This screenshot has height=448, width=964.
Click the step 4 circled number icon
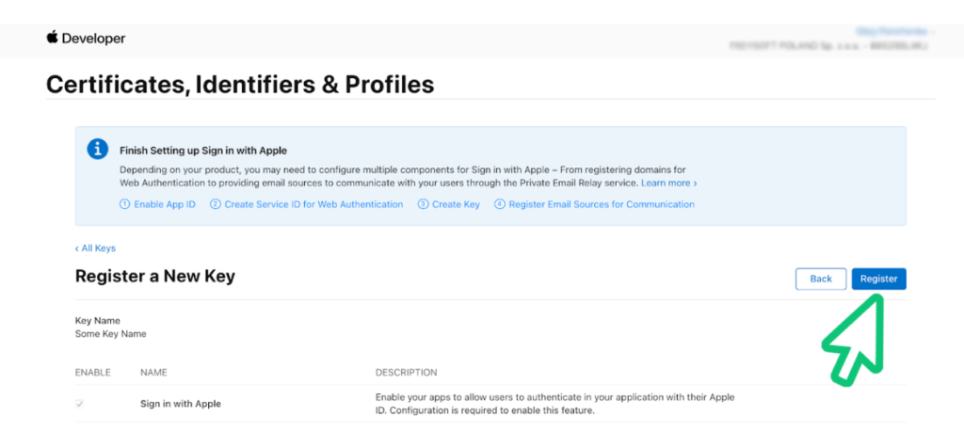coord(500,204)
